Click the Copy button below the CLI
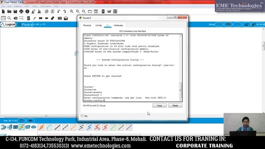The image size is (265, 149). [x=159, y=106]
